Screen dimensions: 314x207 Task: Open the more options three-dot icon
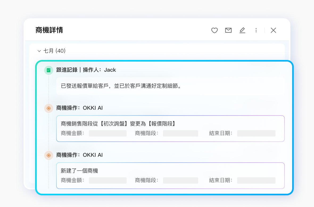pyautogui.click(x=256, y=30)
